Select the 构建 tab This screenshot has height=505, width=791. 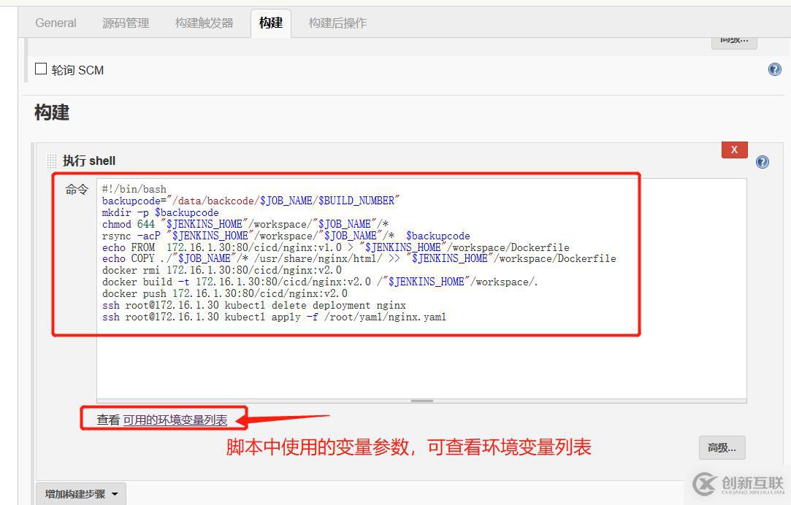(271, 23)
